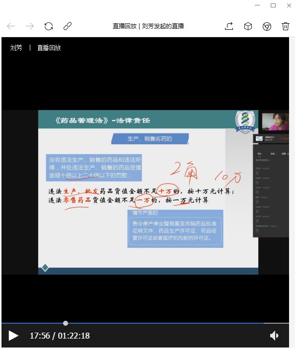
Task: Click the presenter webcam thumbnail
Action: pos(275,121)
